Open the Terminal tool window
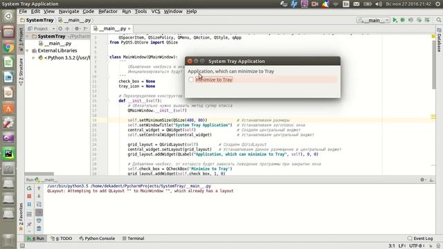This screenshot has height=249, width=443. point(133,238)
